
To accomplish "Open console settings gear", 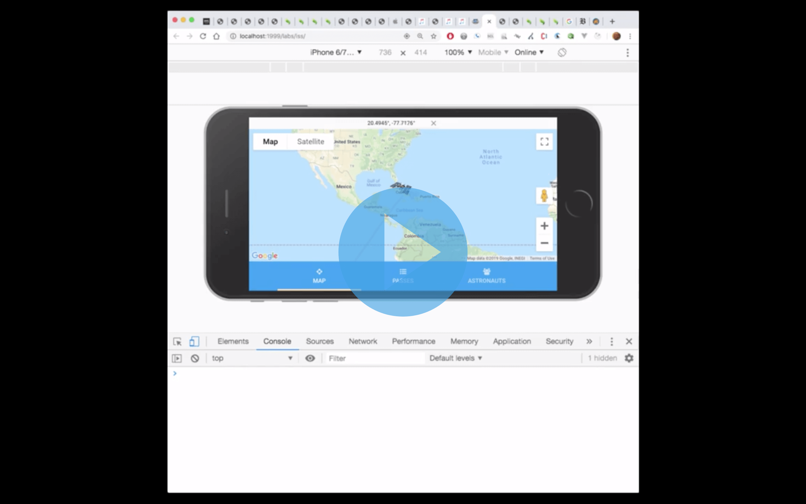I will [629, 358].
